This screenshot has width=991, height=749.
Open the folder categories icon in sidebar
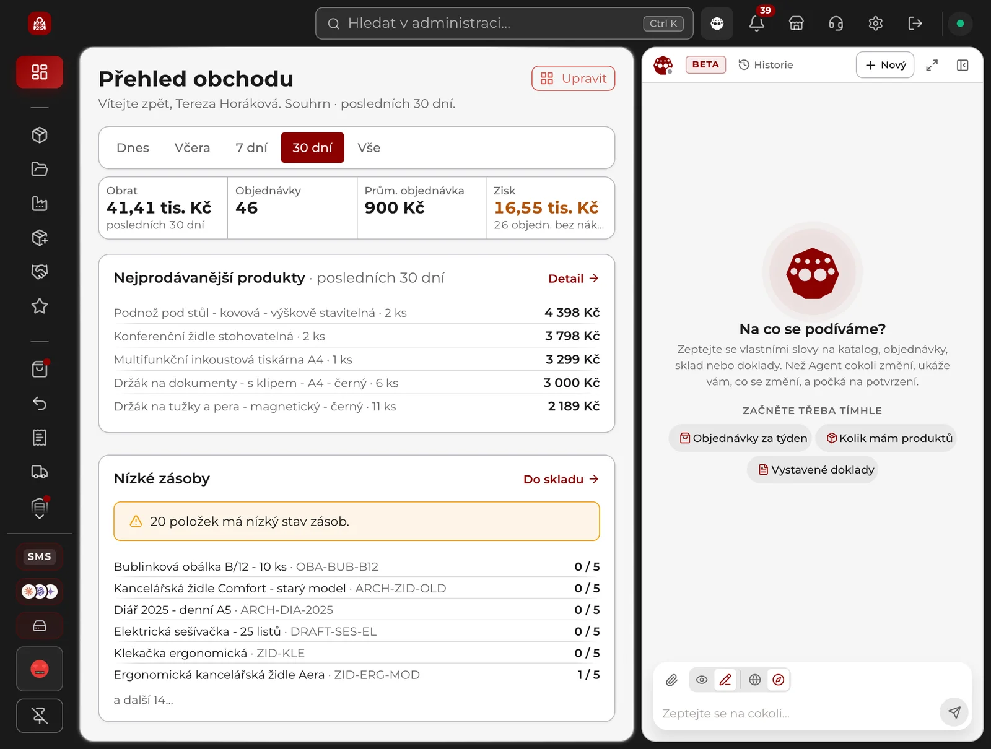click(40, 169)
